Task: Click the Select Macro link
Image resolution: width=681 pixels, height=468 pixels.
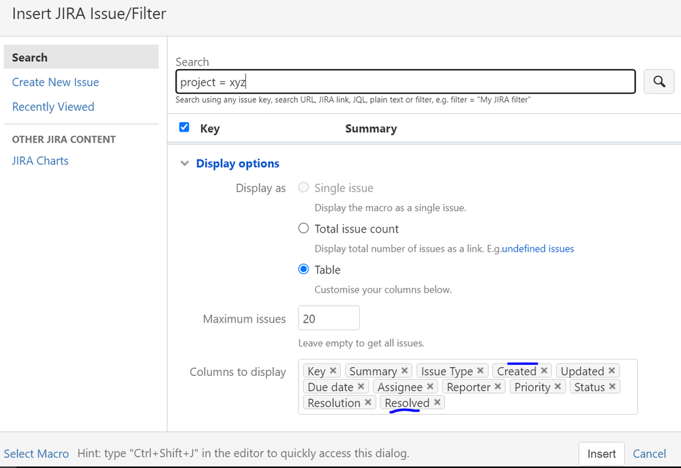Action: tap(36, 454)
